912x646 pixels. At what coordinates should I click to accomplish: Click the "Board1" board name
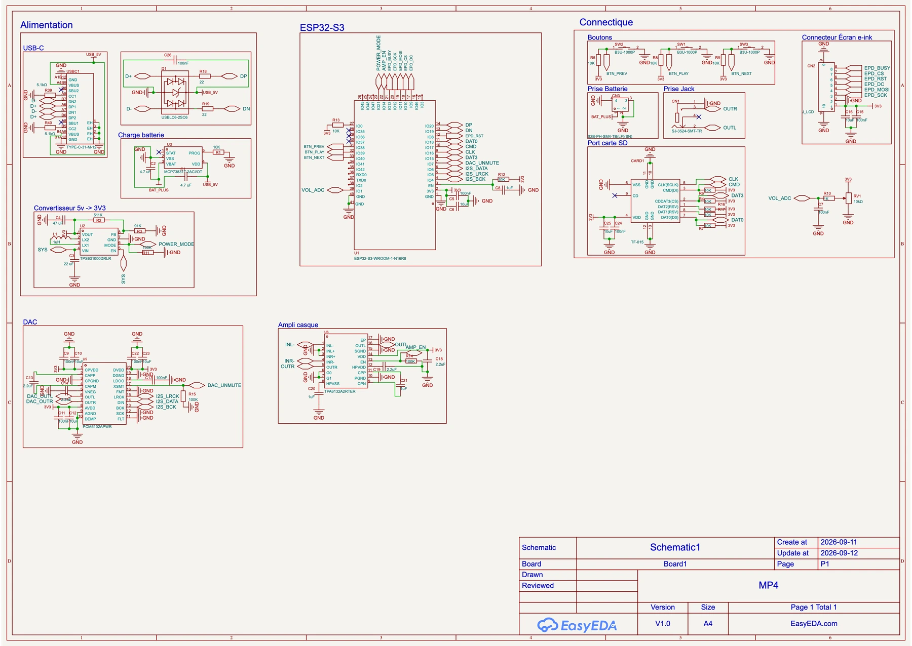(675, 564)
